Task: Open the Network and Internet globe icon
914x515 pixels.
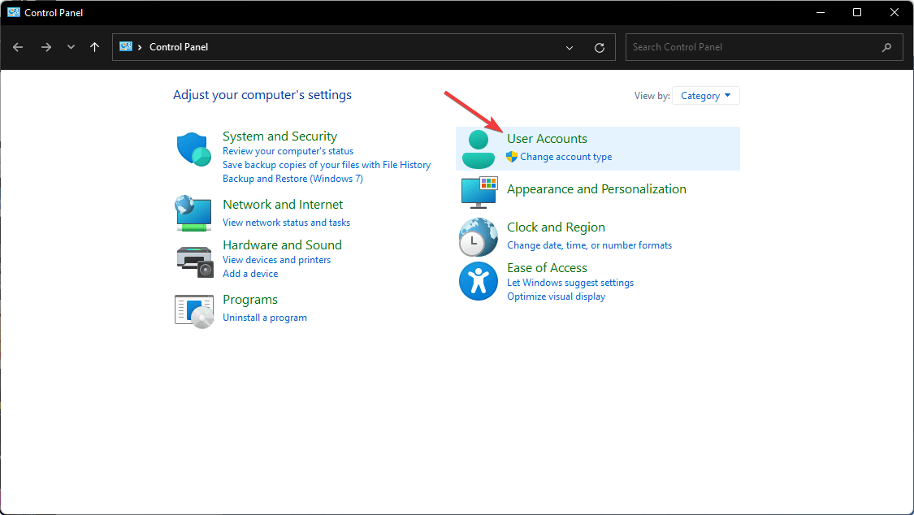Action: [x=193, y=213]
